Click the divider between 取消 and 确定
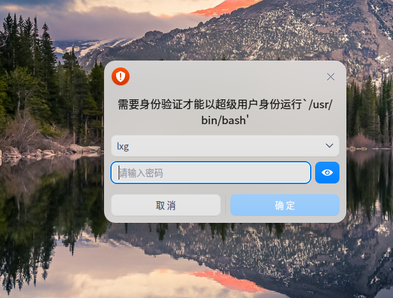The height and width of the screenshot is (298, 393). coord(225,205)
